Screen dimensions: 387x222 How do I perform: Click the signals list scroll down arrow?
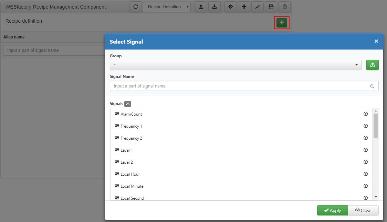(376, 197)
